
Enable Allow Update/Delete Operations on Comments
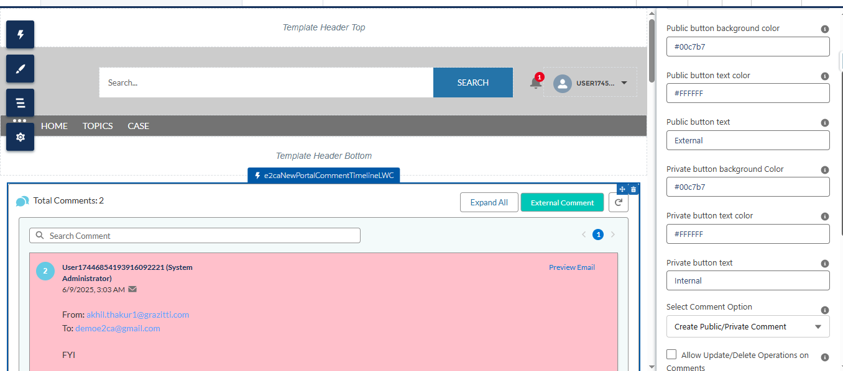[671, 354]
